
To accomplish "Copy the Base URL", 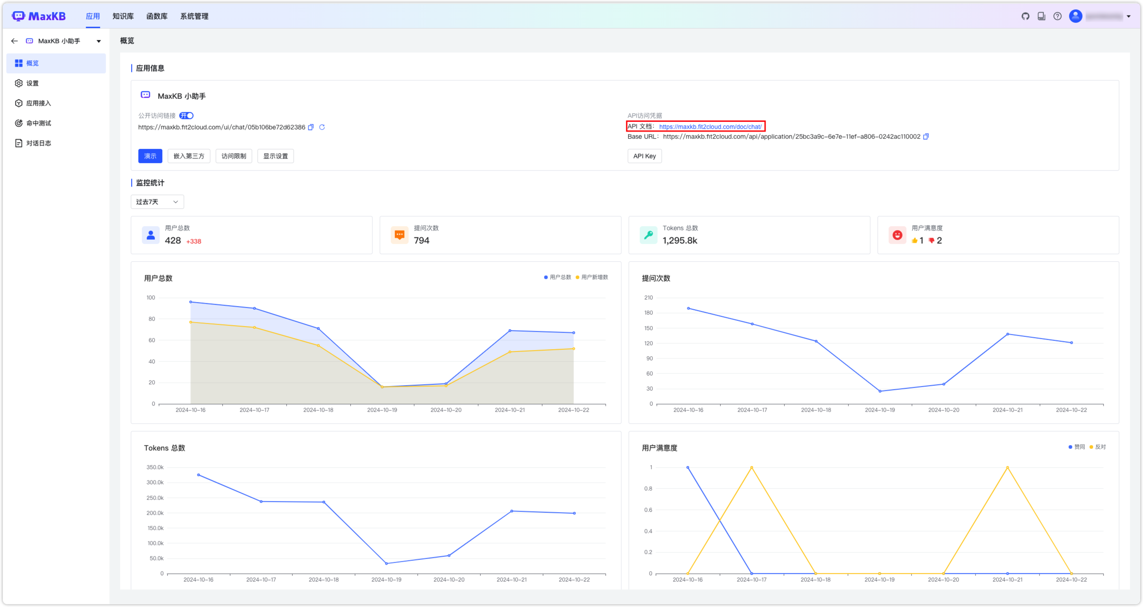I will [x=926, y=136].
